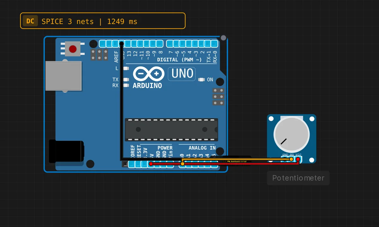Click the gray handle dot at Arduino corner
379x227 pixels.
coord(223,38)
